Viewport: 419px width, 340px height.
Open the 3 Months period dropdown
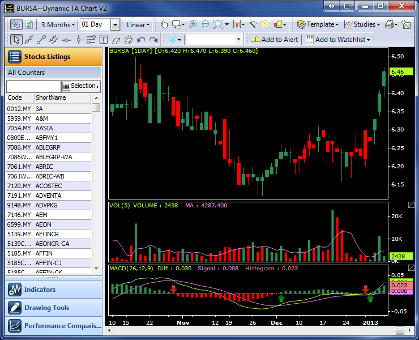pos(58,24)
